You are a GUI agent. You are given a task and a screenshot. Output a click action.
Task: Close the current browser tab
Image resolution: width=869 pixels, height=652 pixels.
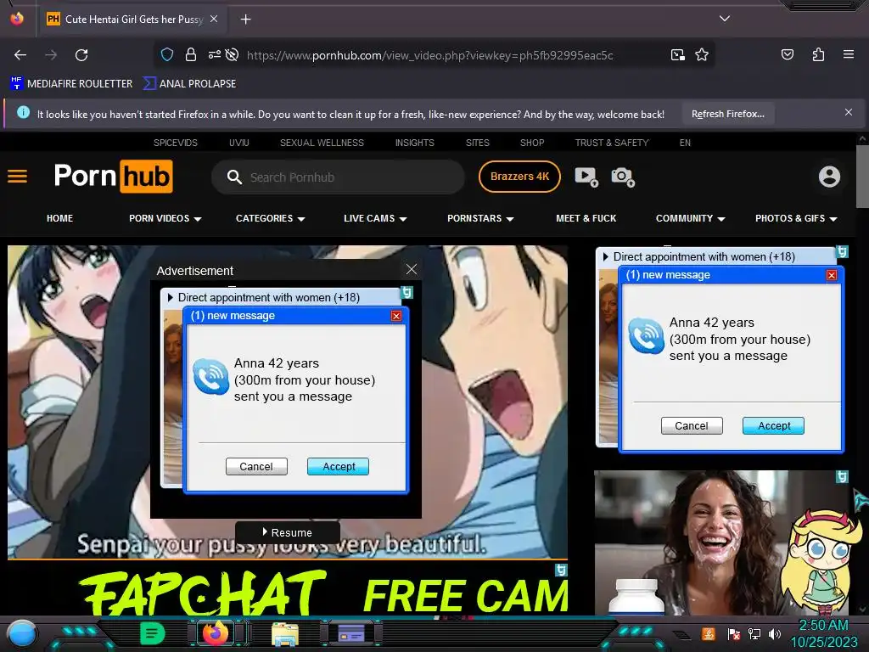(214, 19)
